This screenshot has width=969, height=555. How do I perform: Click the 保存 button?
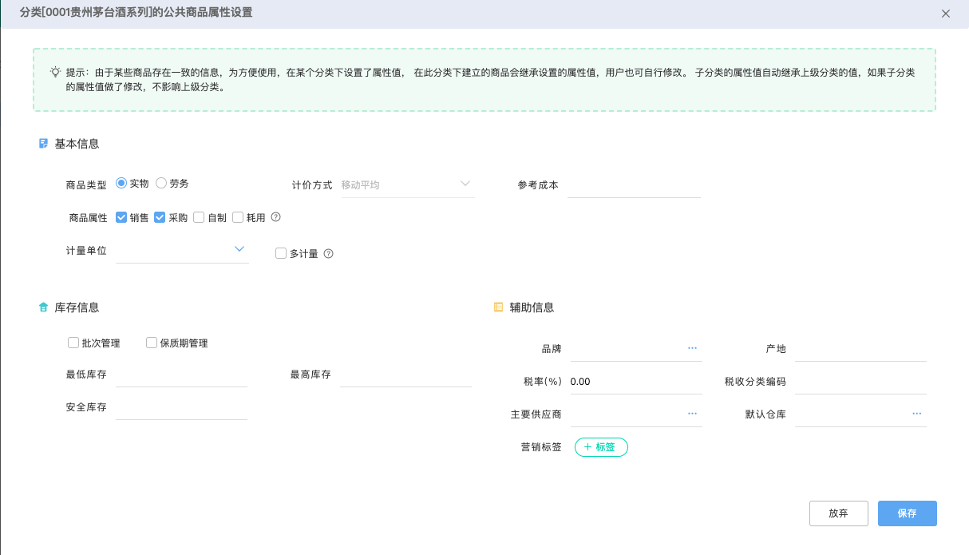(908, 513)
